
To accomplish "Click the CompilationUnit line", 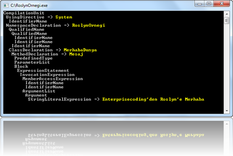I will (x=24, y=13).
